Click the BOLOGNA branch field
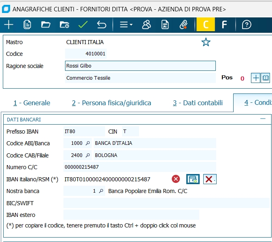Screen dimensions: 272x242 point(155,155)
